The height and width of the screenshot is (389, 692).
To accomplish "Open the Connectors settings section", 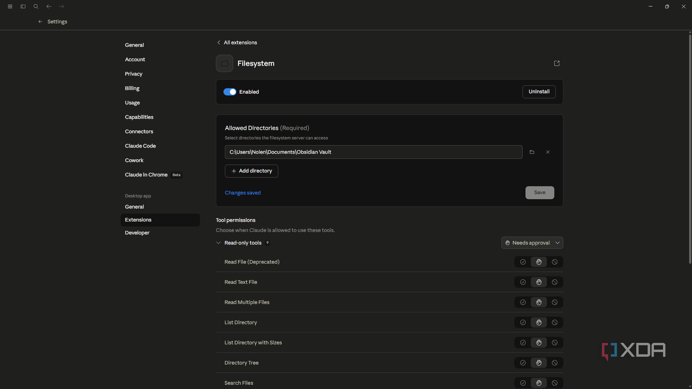I will click(x=139, y=132).
